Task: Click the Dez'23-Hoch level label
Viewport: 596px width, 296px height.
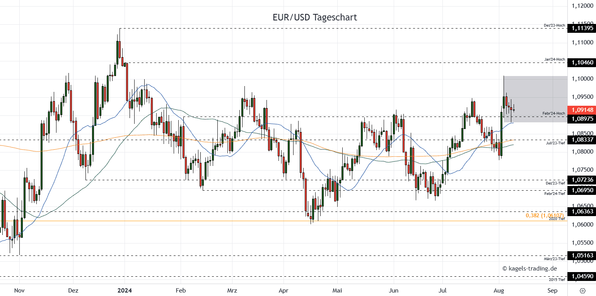Action: 555,25
